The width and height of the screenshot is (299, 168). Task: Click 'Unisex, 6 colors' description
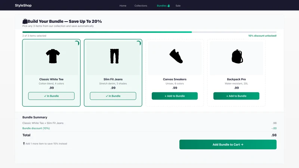coord(175,84)
